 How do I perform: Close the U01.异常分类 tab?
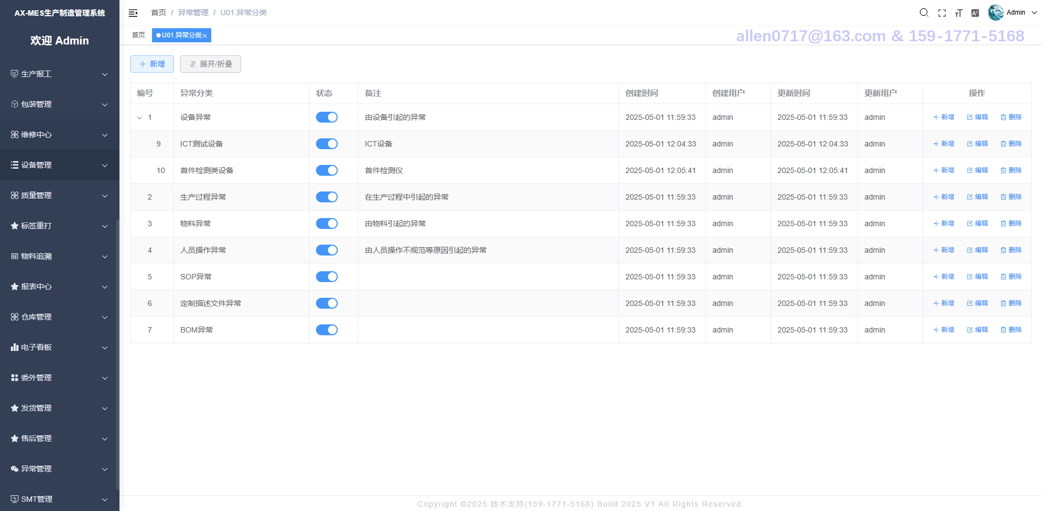(205, 36)
